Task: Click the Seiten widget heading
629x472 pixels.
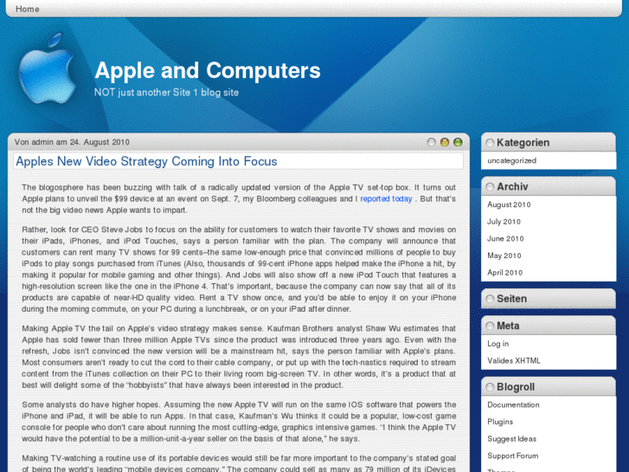Action: coord(512,299)
